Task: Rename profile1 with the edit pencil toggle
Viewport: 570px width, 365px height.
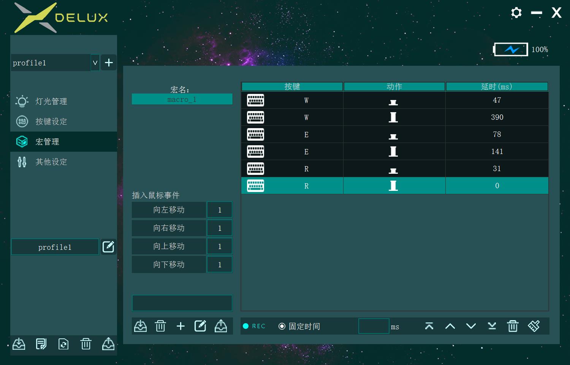Action: tap(108, 246)
